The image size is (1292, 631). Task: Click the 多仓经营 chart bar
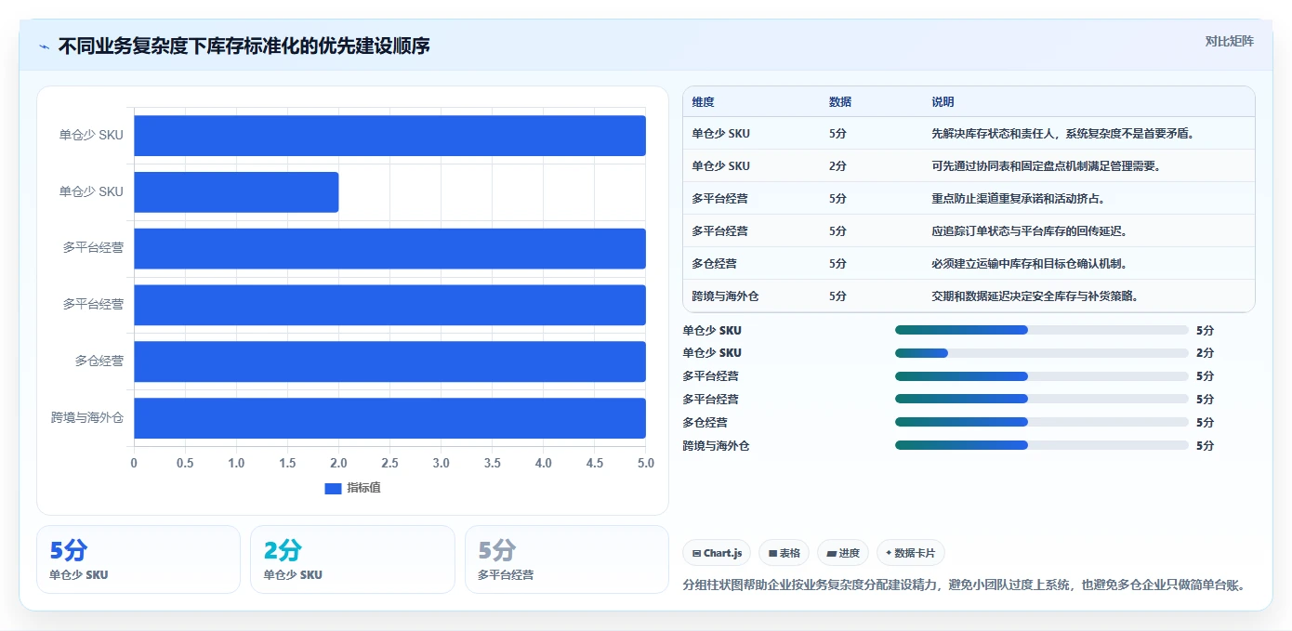[389, 362]
